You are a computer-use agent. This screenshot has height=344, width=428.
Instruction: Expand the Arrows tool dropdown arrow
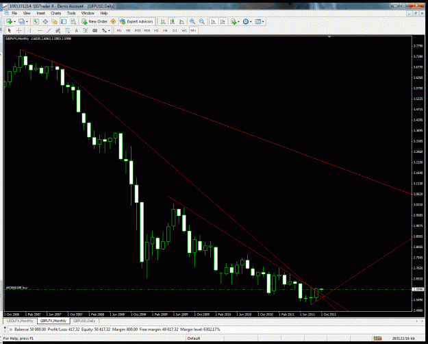point(109,31)
